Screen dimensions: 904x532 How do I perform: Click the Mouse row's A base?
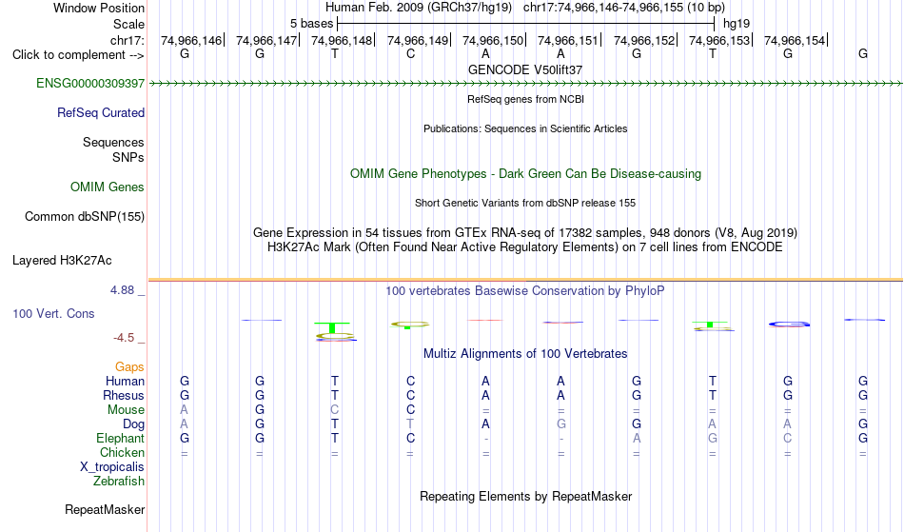(185, 410)
